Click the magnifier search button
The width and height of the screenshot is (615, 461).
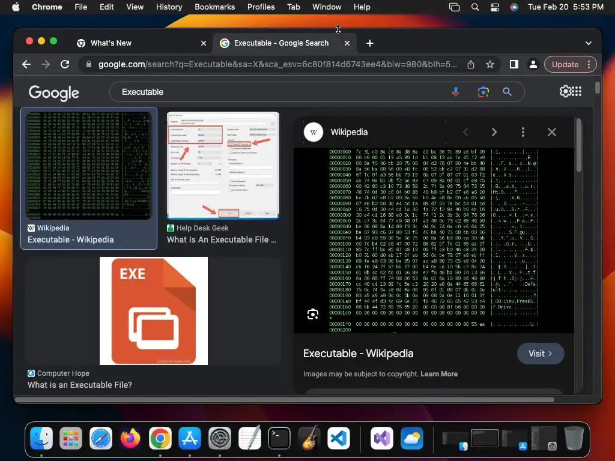[507, 92]
